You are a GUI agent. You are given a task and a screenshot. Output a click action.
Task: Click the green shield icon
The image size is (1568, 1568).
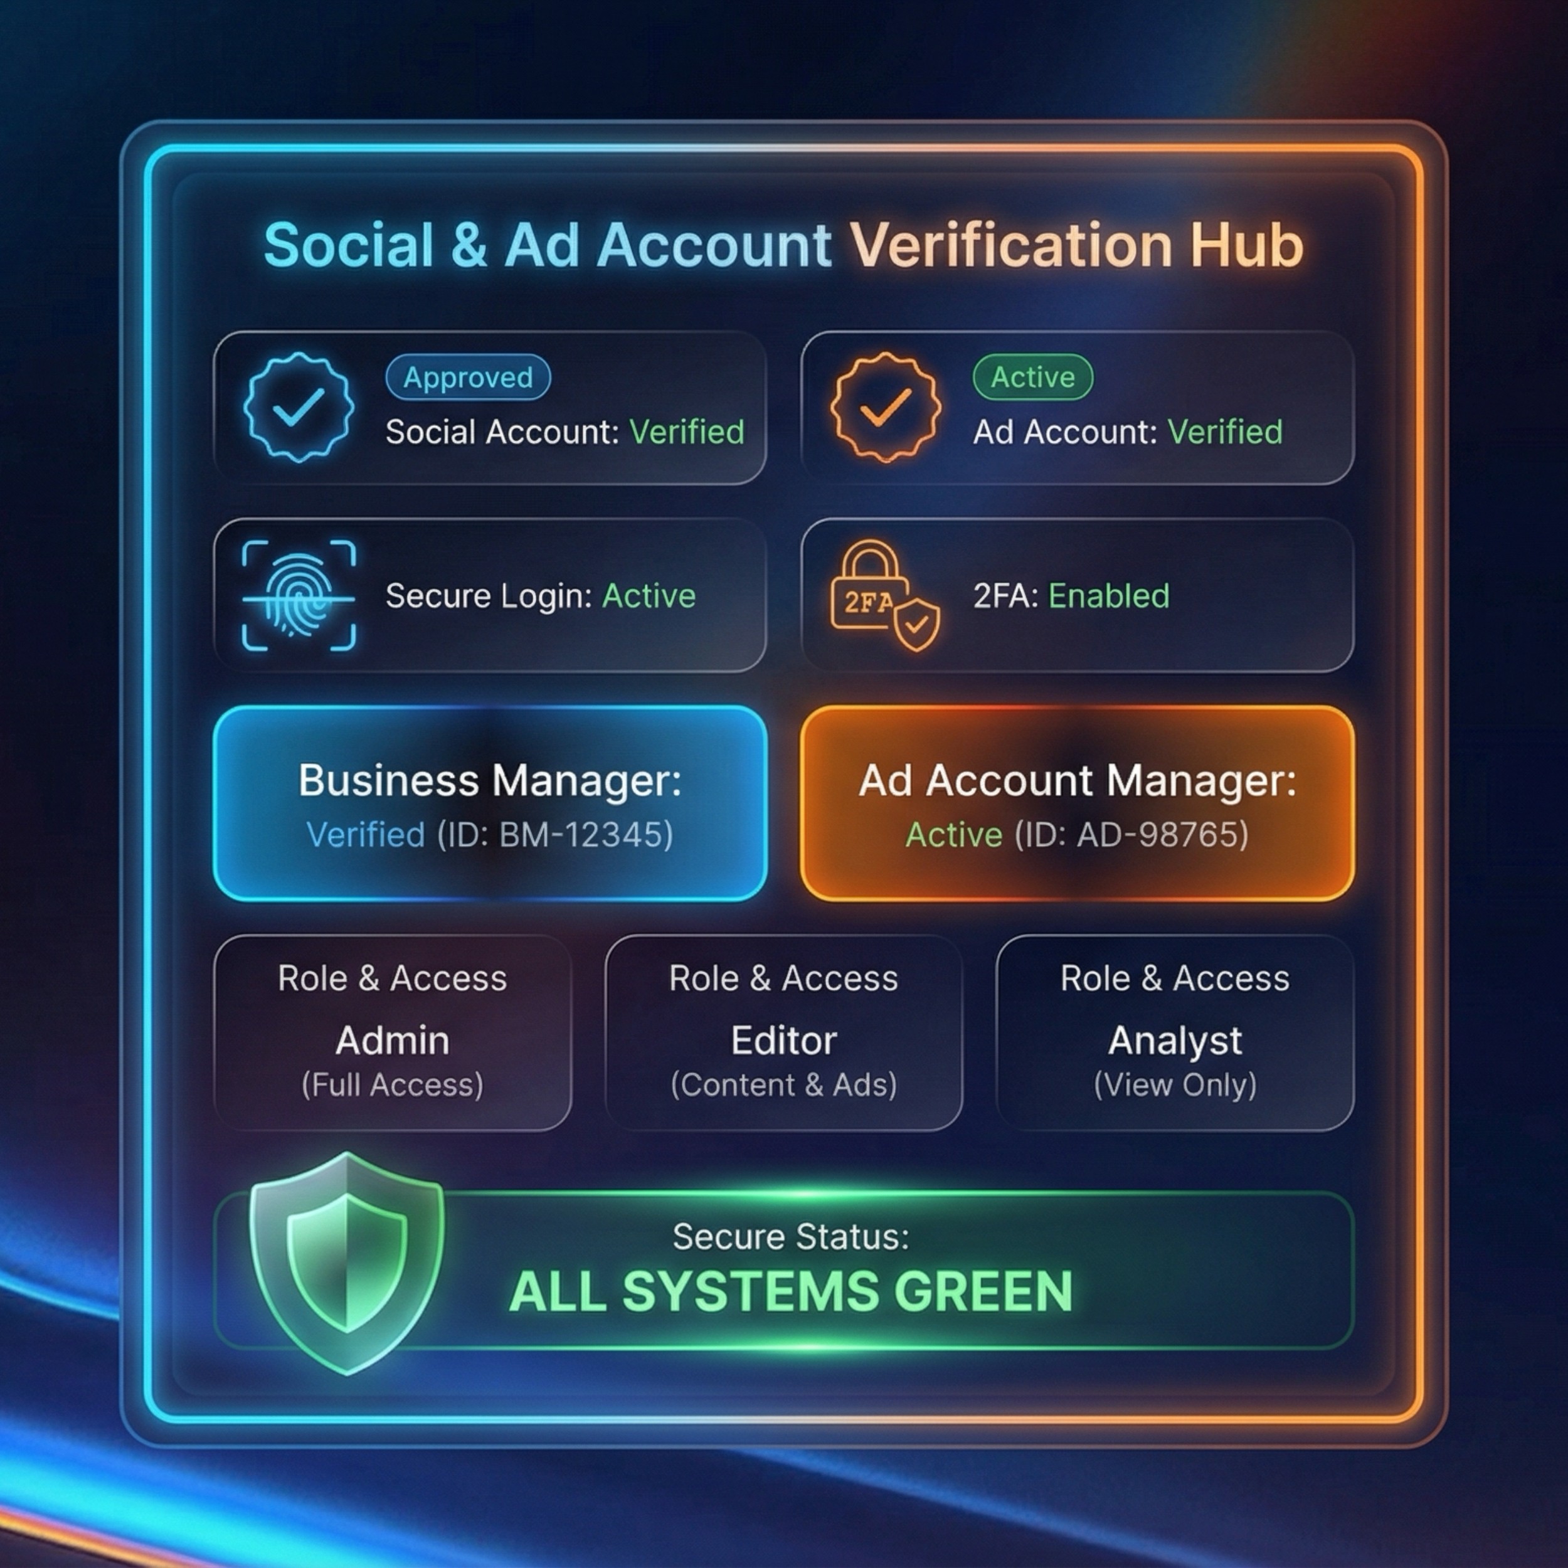pyautogui.click(x=347, y=1263)
